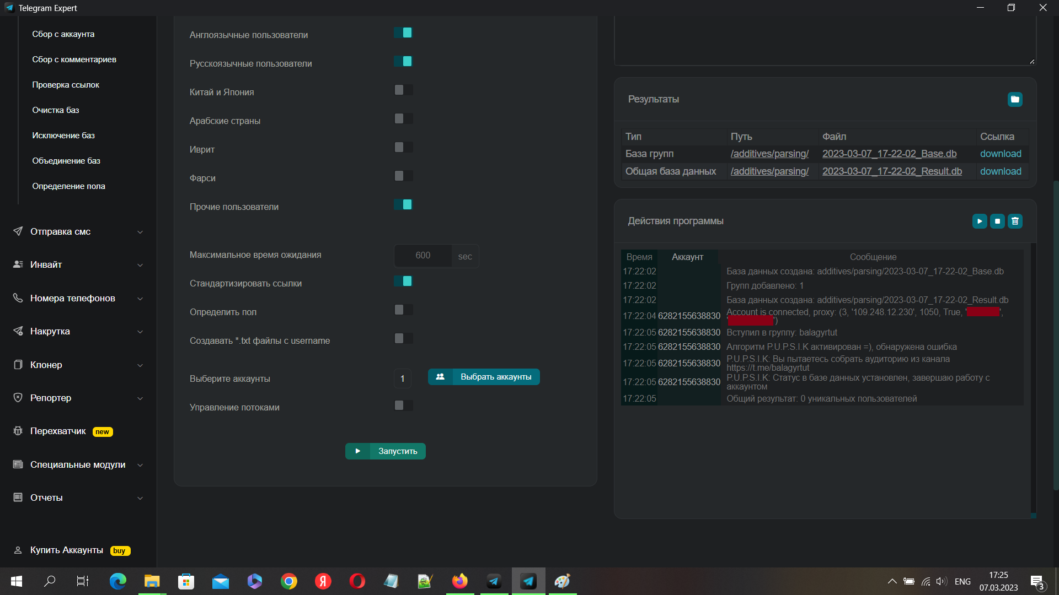The height and width of the screenshot is (595, 1059).
Task: Enable Создавать *.txt файлы с username toggle
Action: [x=403, y=338]
